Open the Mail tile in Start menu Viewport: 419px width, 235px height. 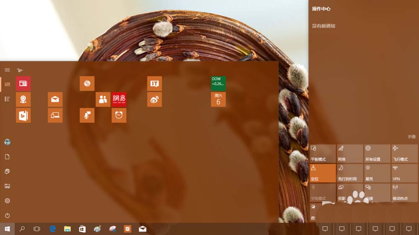55,100
